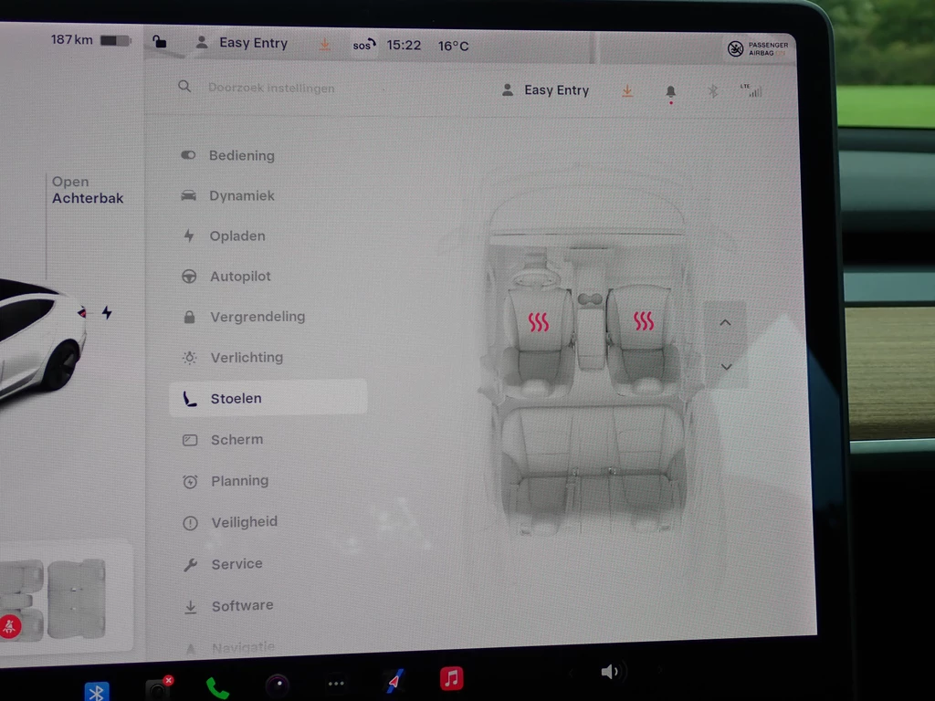Open the Easy Entry profile in settings header
The image size is (935, 701).
[x=546, y=90]
